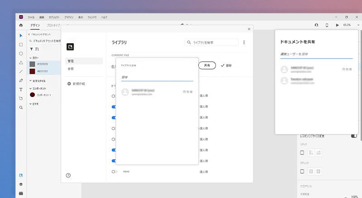Screen dimensions: 362x198
Task: Select the Text tool
Action: pyautogui.click(x=21, y=90)
